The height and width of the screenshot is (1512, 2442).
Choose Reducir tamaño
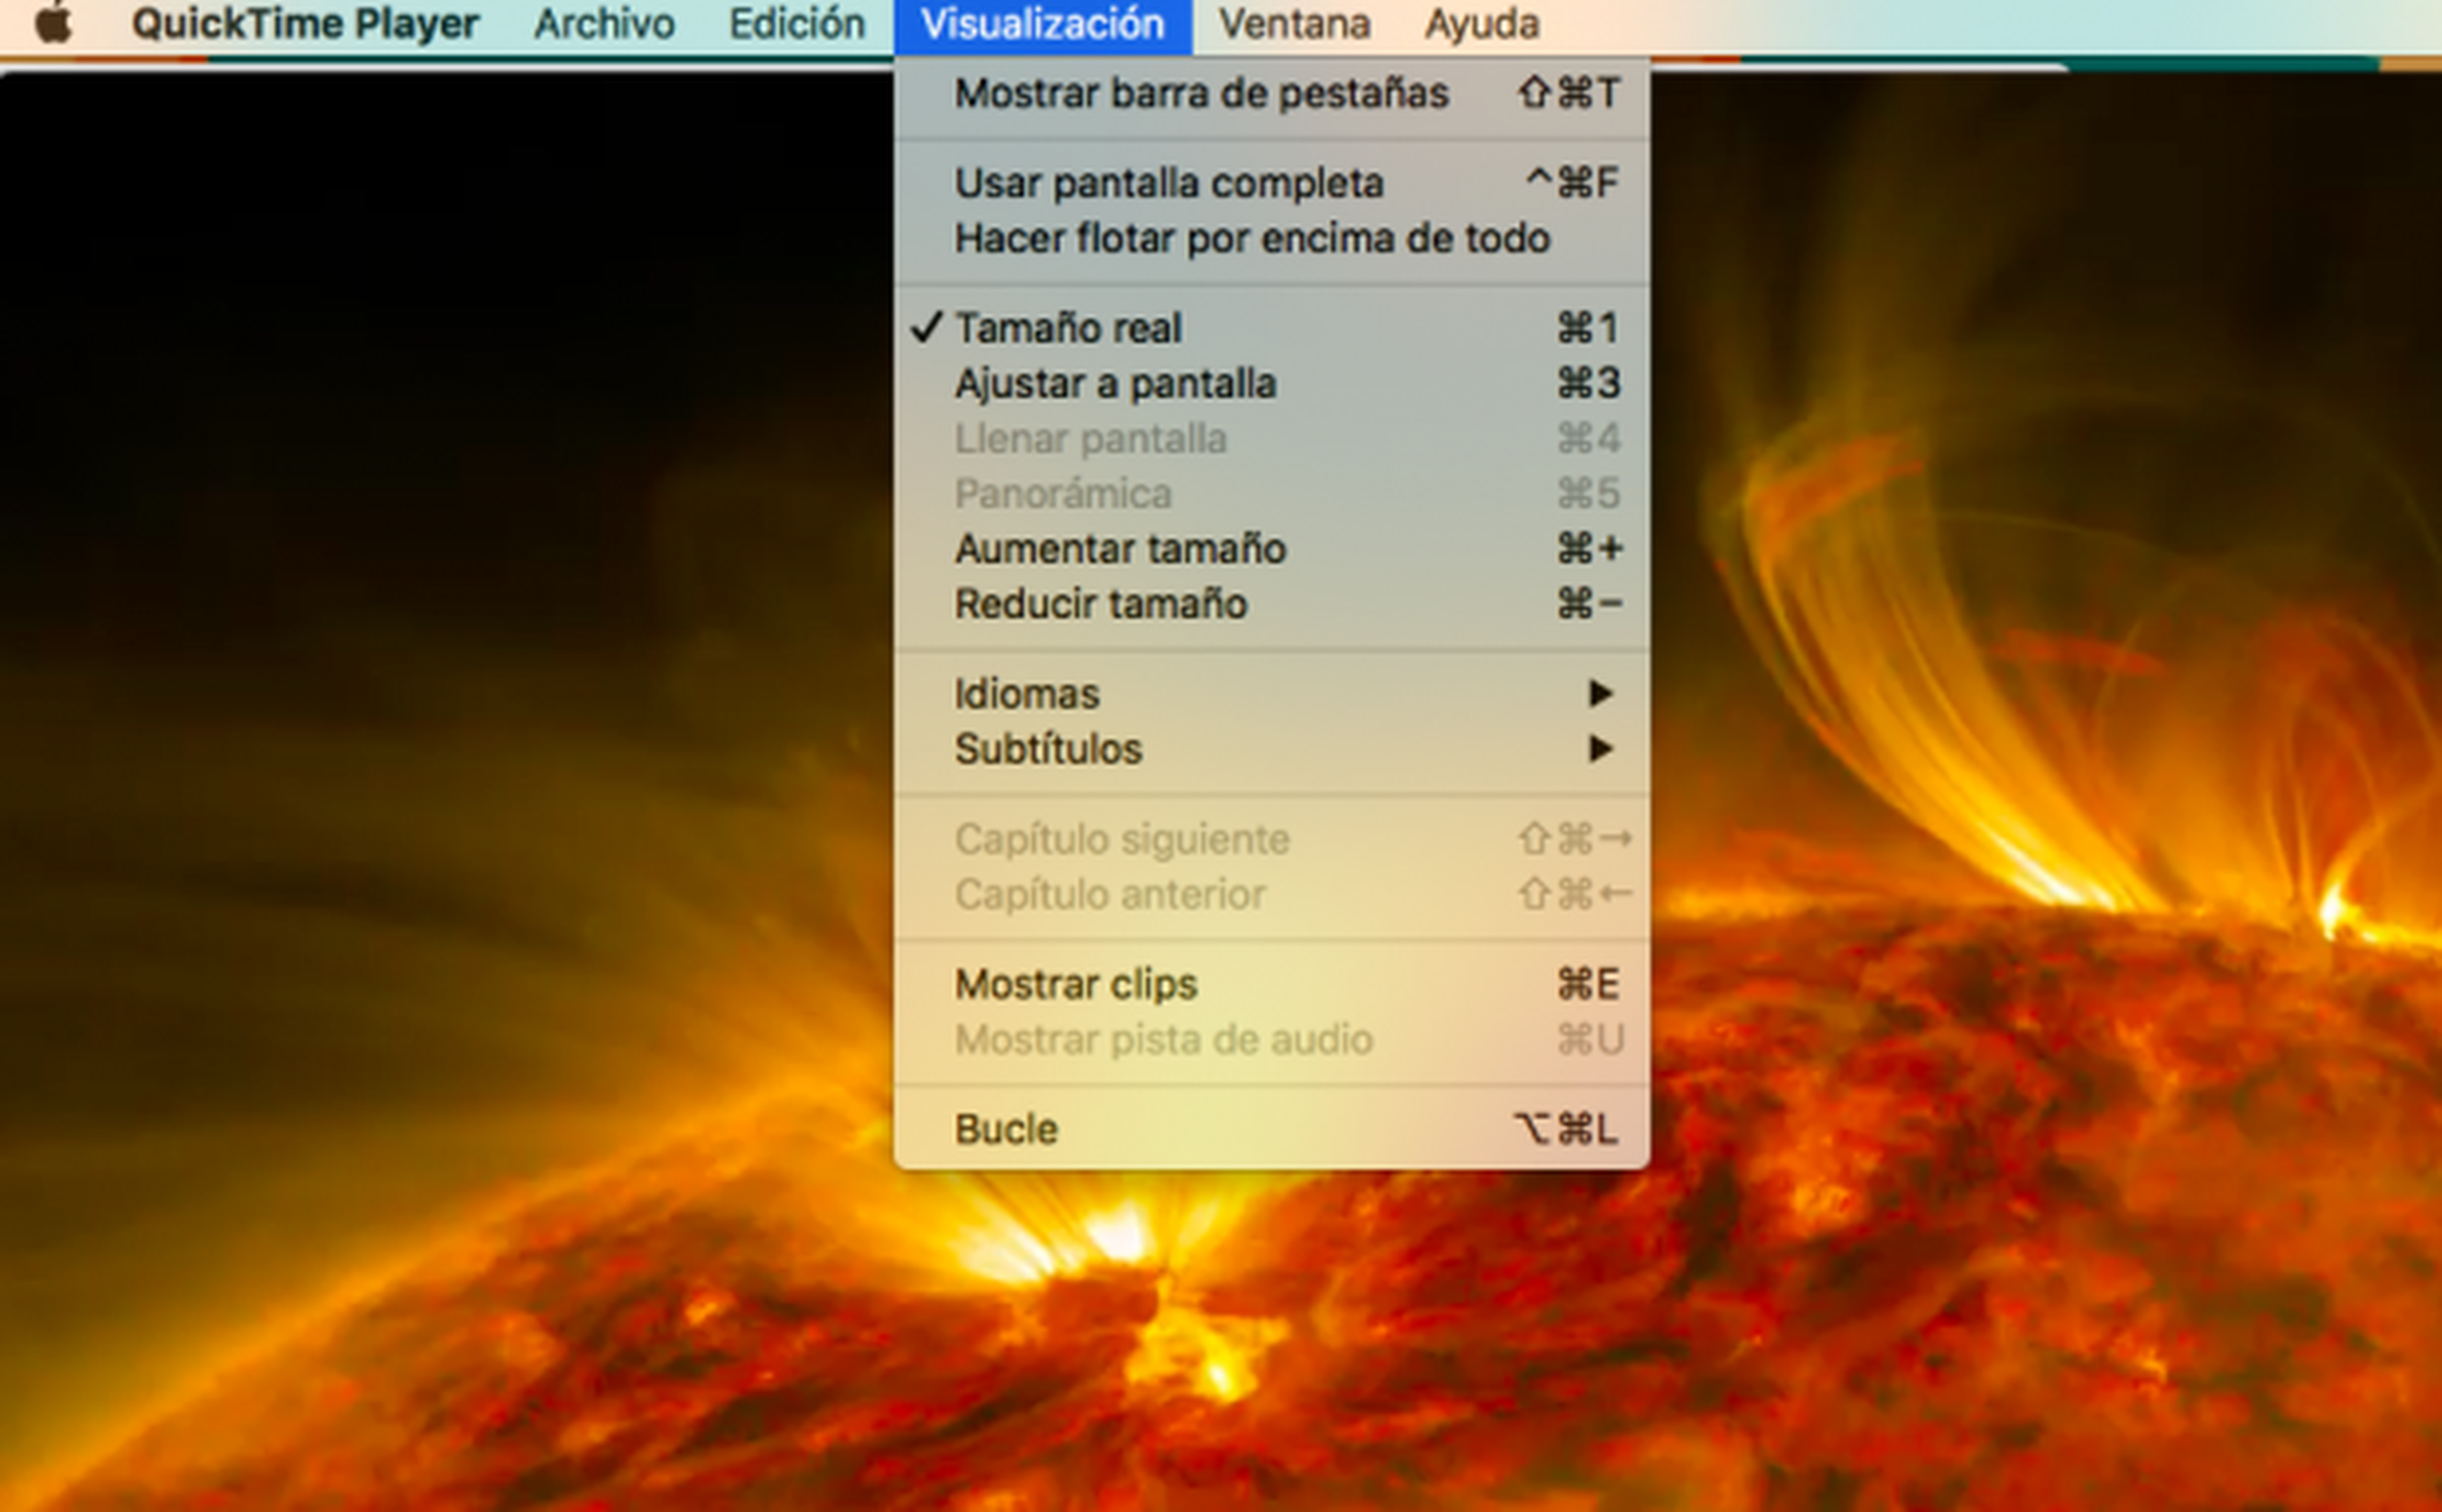(x=1272, y=604)
